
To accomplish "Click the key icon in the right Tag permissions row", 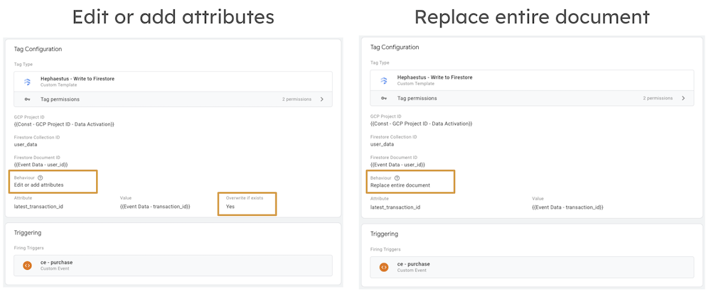I will coord(384,98).
